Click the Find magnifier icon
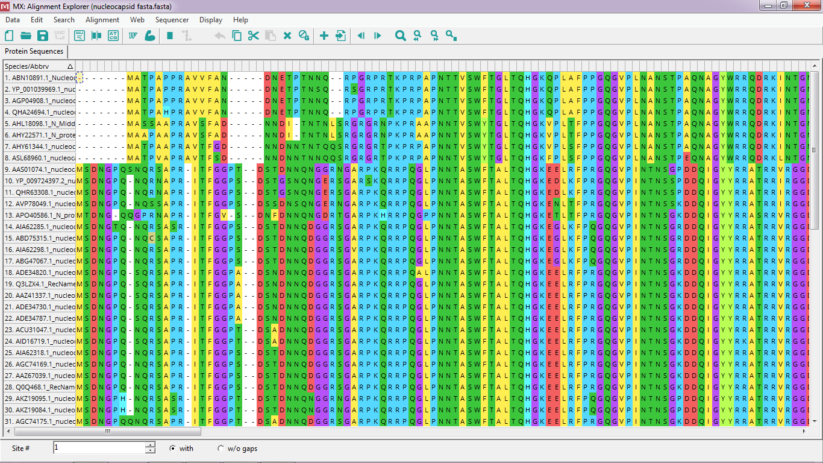Screen dimensions: 823x463 (400, 36)
